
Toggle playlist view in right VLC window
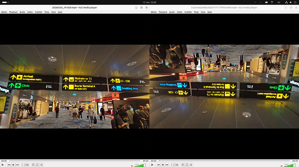[x=183, y=165]
